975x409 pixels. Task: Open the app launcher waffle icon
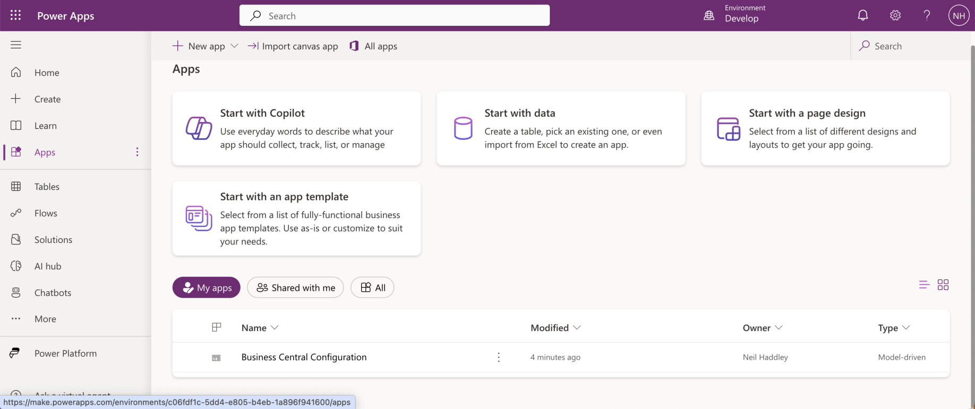point(15,15)
